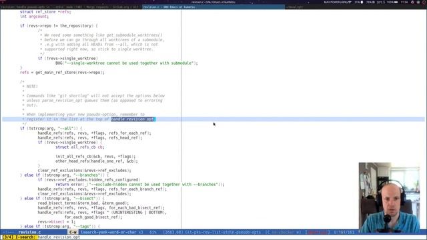The image size is (427, 240).
Task: Click the 'refs_for_each_ref' handle_refs line
Action: tap(94, 133)
